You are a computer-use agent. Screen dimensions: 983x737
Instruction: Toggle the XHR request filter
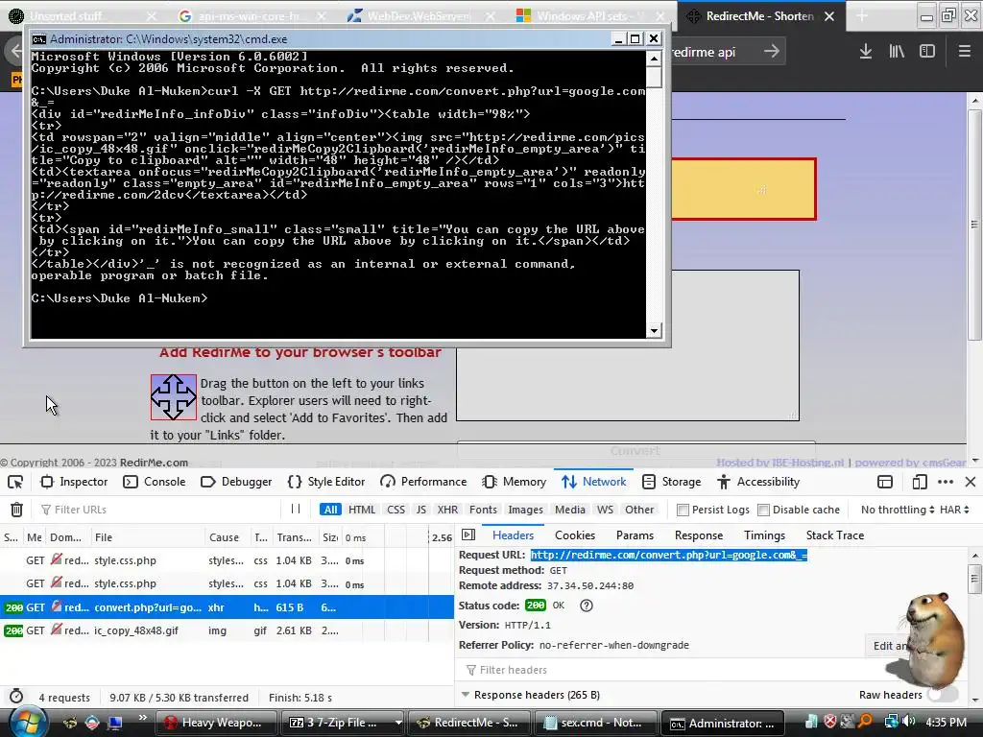click(447, 510)
